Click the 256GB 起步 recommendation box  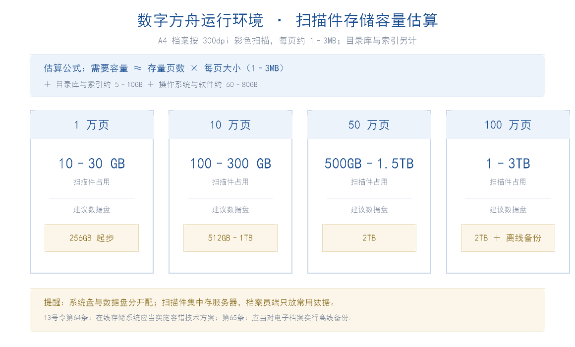click(92, 238)
